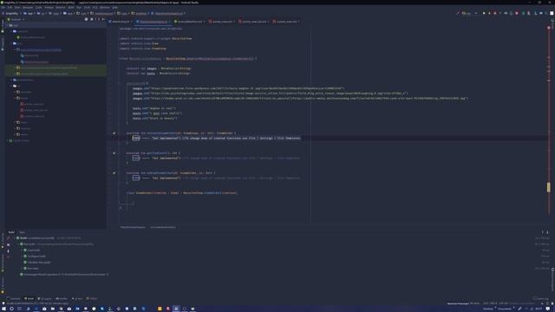
Task: Click the green Run app icon
Action: tap(484, 14)
